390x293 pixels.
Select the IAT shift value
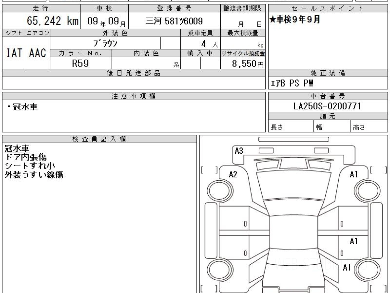tap(14, 53)
